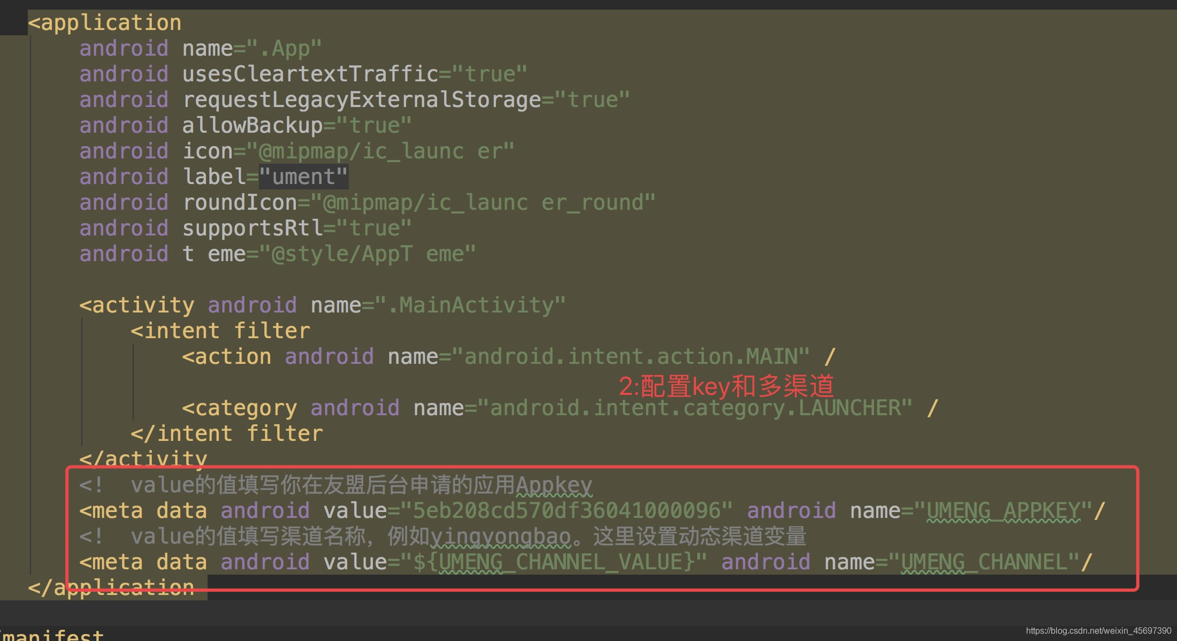Click the .MainActivity name value

pos(470,306)
